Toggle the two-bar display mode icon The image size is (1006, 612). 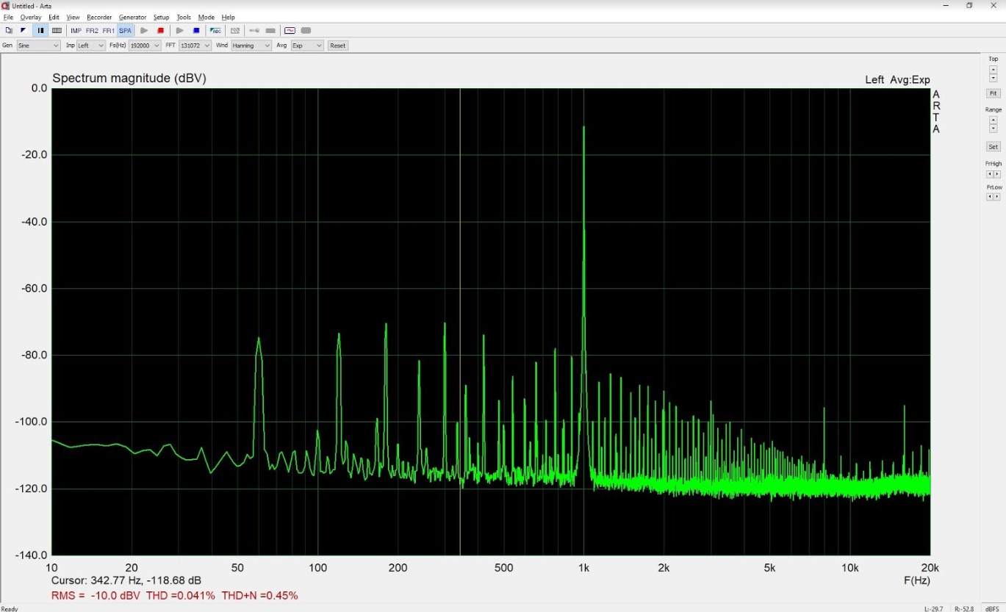[40, 31]
